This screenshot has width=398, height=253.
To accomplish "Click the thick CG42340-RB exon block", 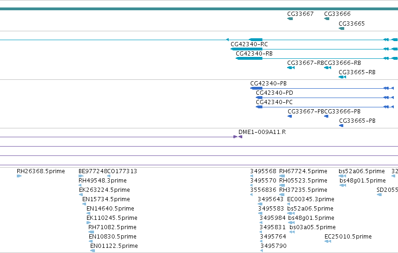I will [x=249, y=58].
